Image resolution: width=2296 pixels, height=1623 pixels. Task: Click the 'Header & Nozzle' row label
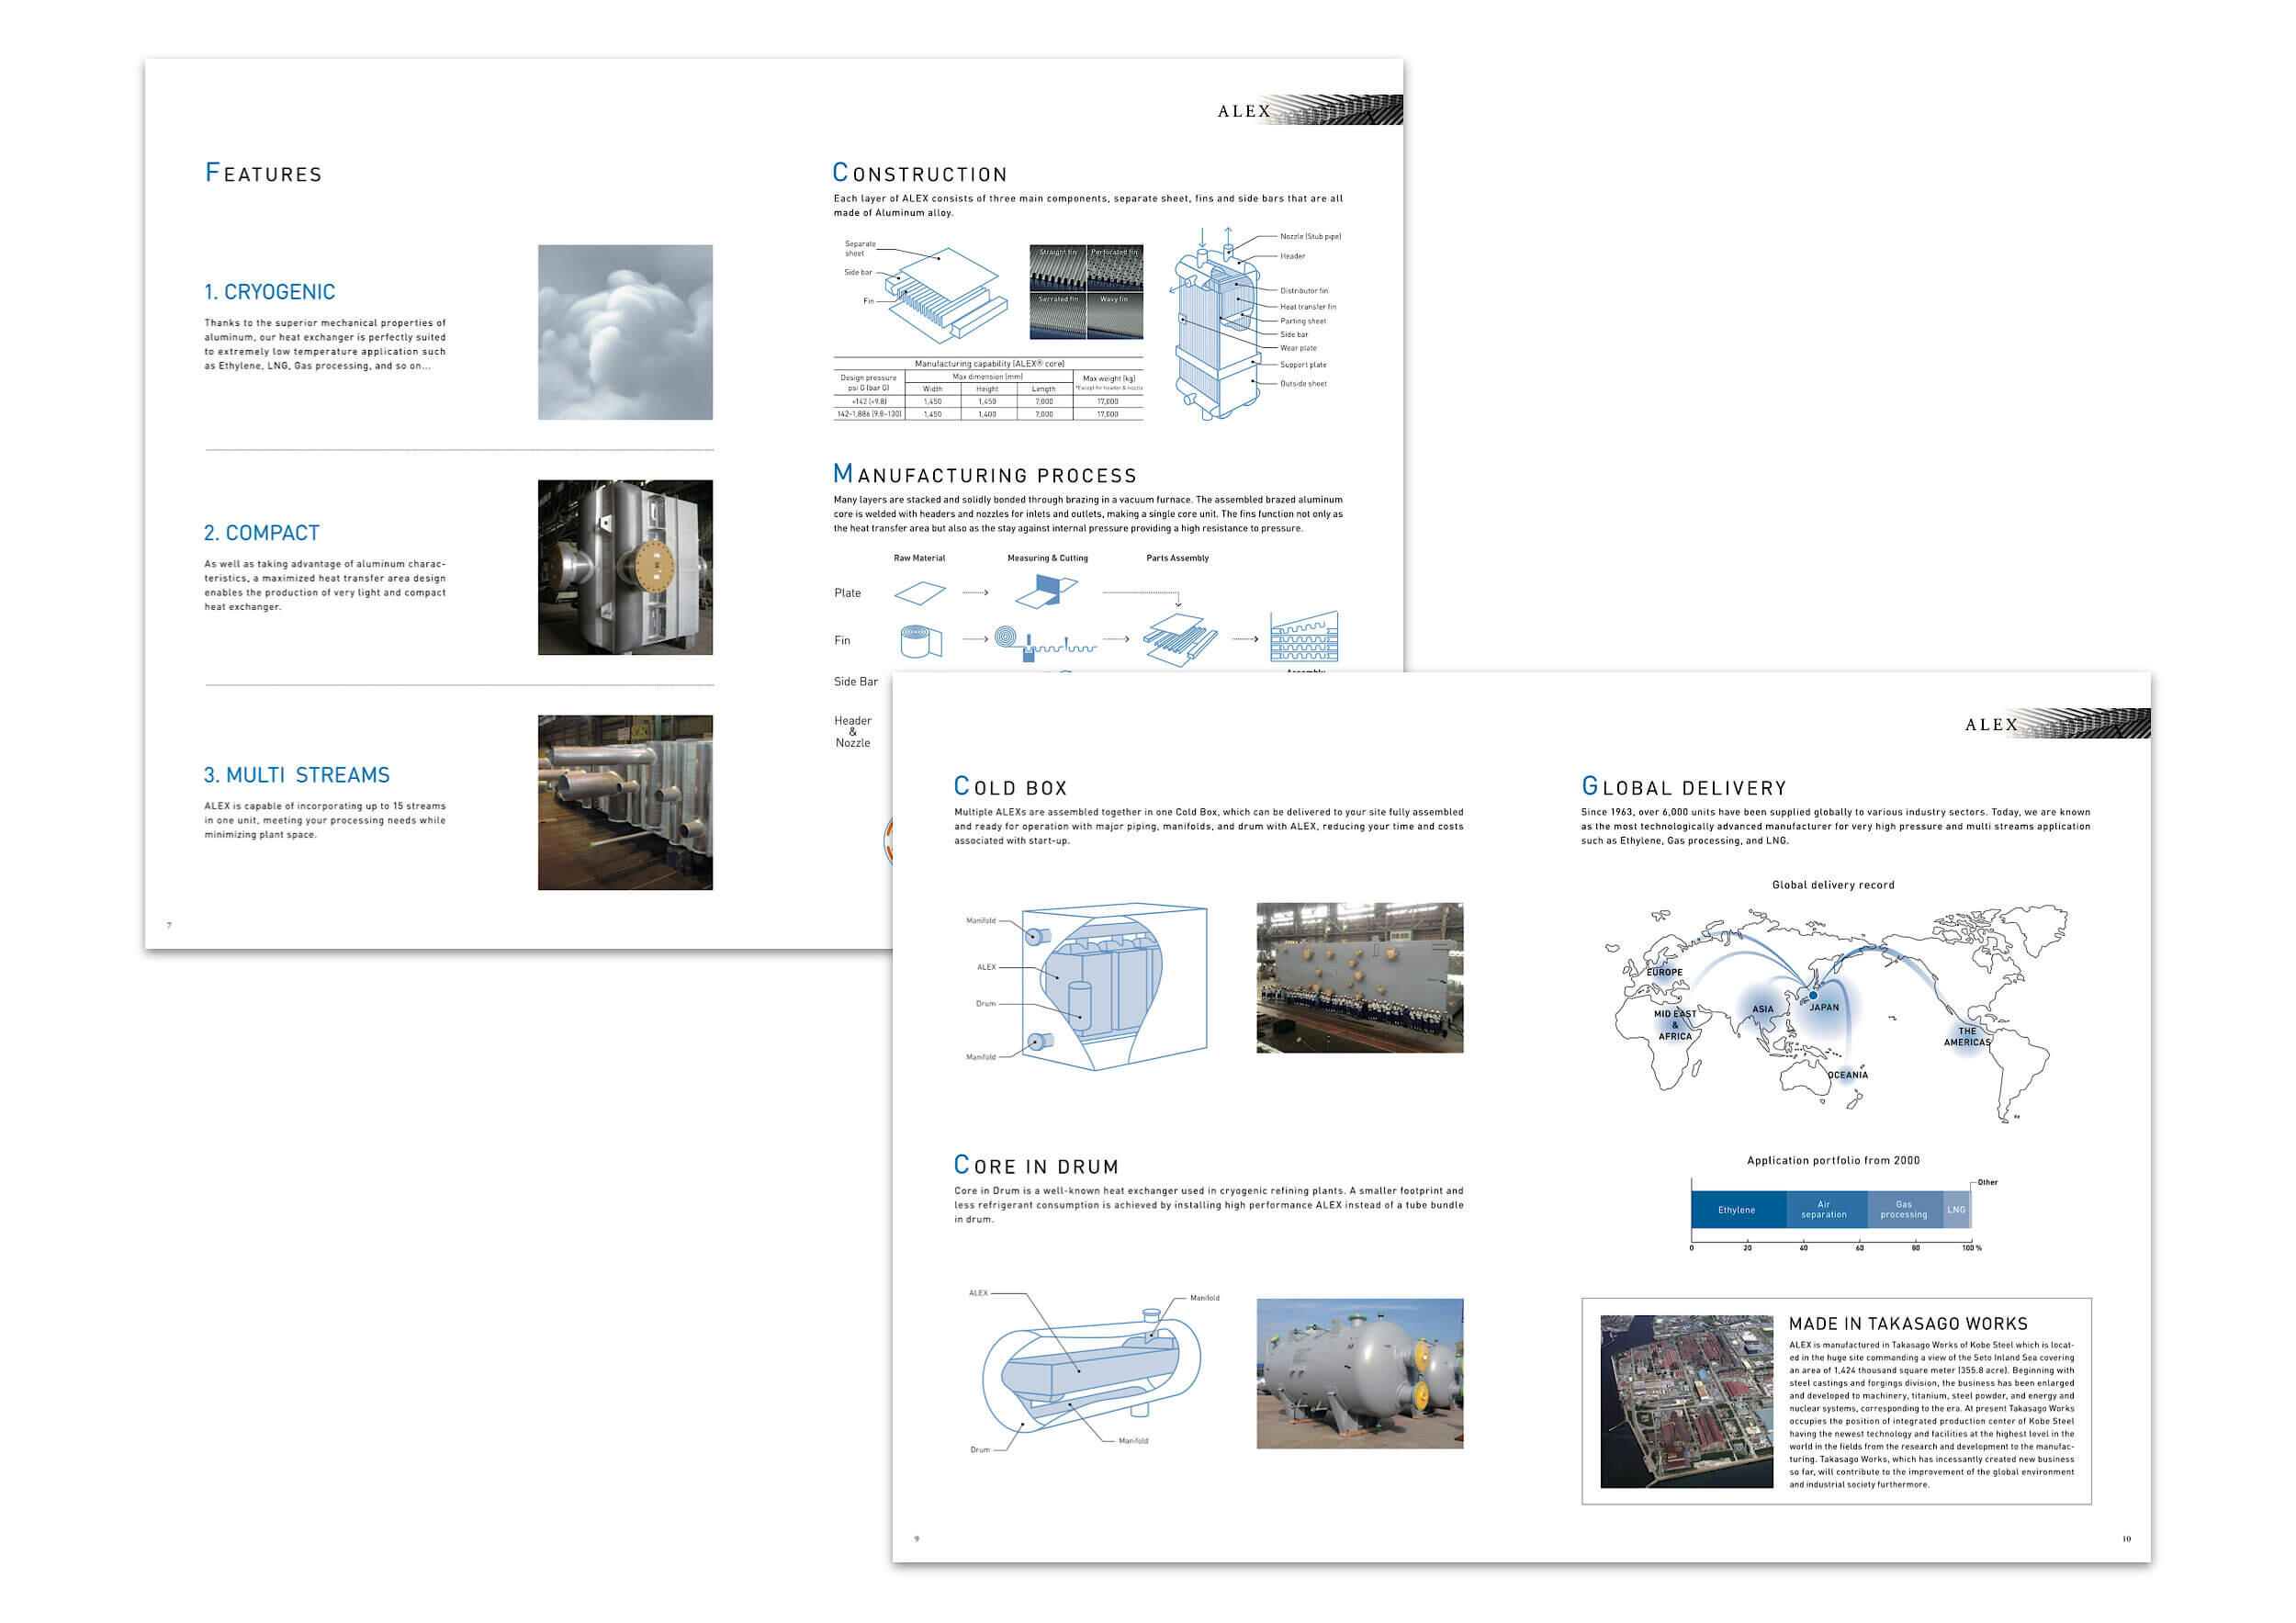point(853,731)
